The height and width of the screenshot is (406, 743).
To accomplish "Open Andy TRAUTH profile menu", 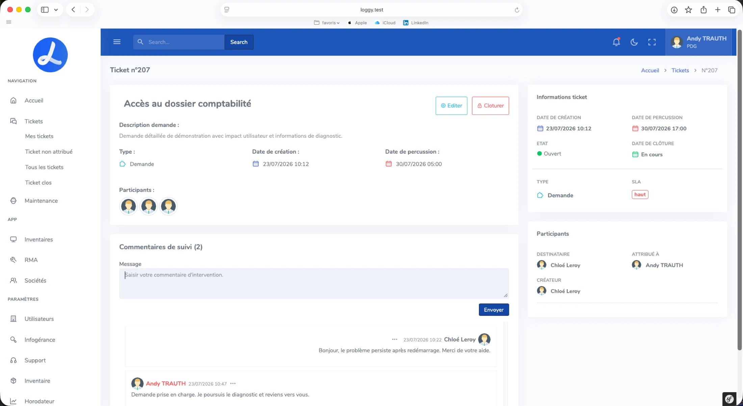I will [x=699, y=42].
